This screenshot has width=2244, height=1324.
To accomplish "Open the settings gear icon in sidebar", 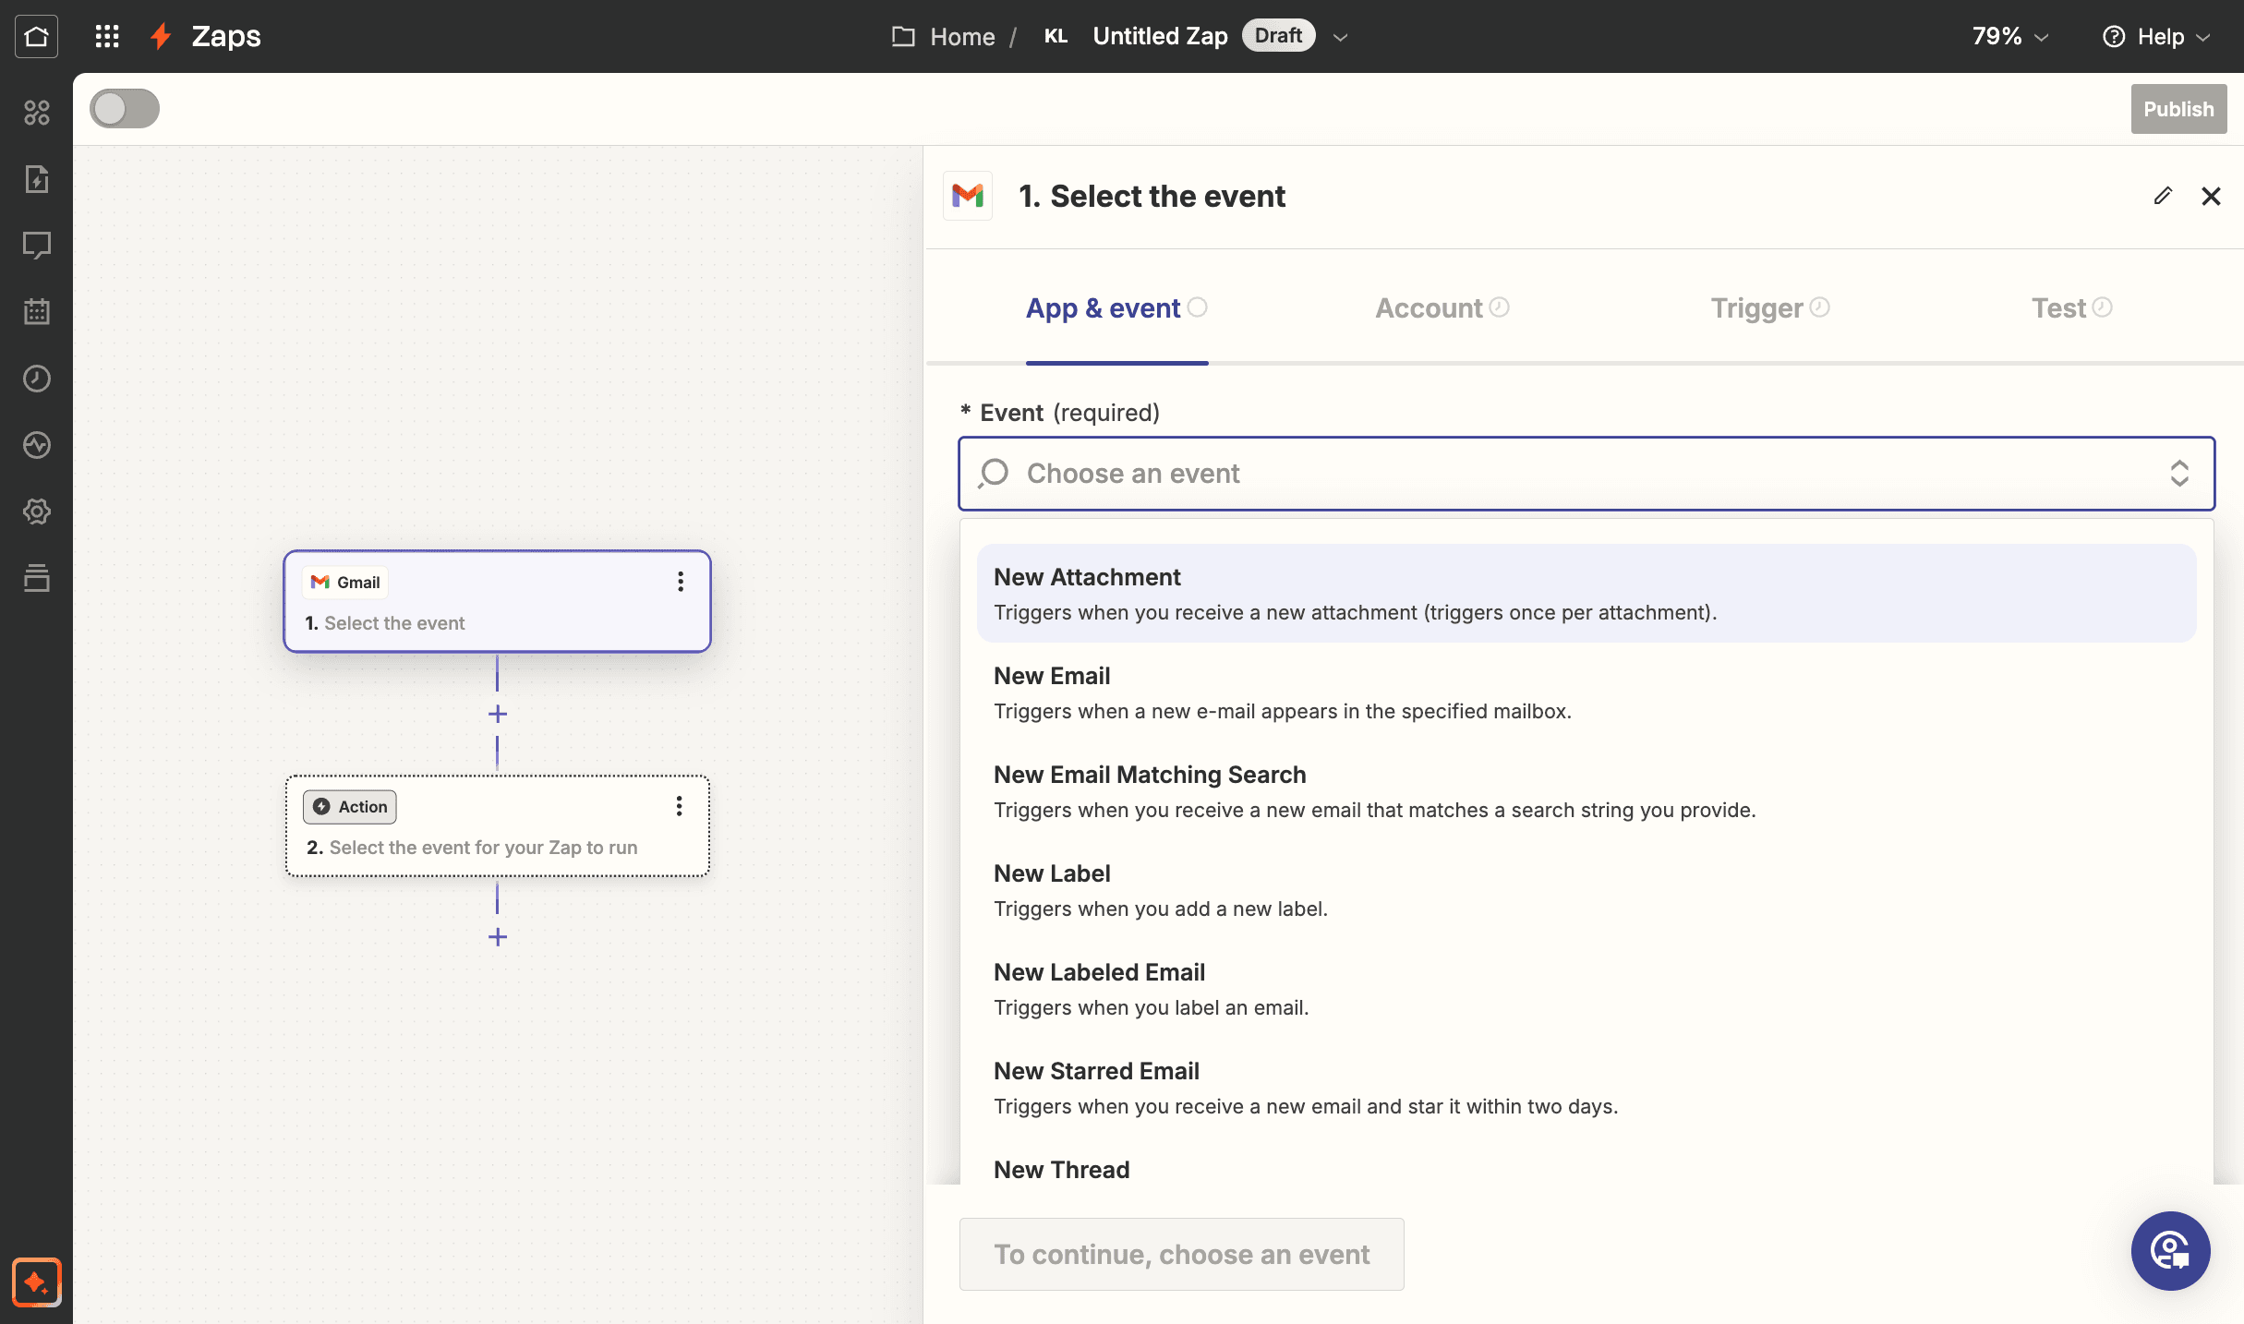I will [36, 512].
